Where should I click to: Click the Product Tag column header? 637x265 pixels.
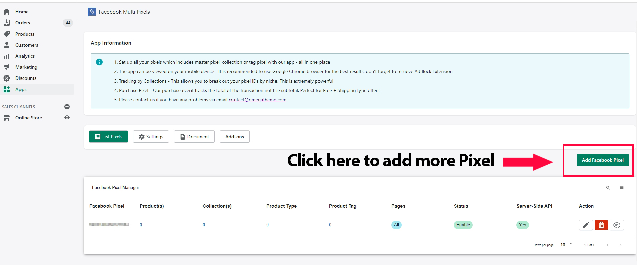(343, 206)
